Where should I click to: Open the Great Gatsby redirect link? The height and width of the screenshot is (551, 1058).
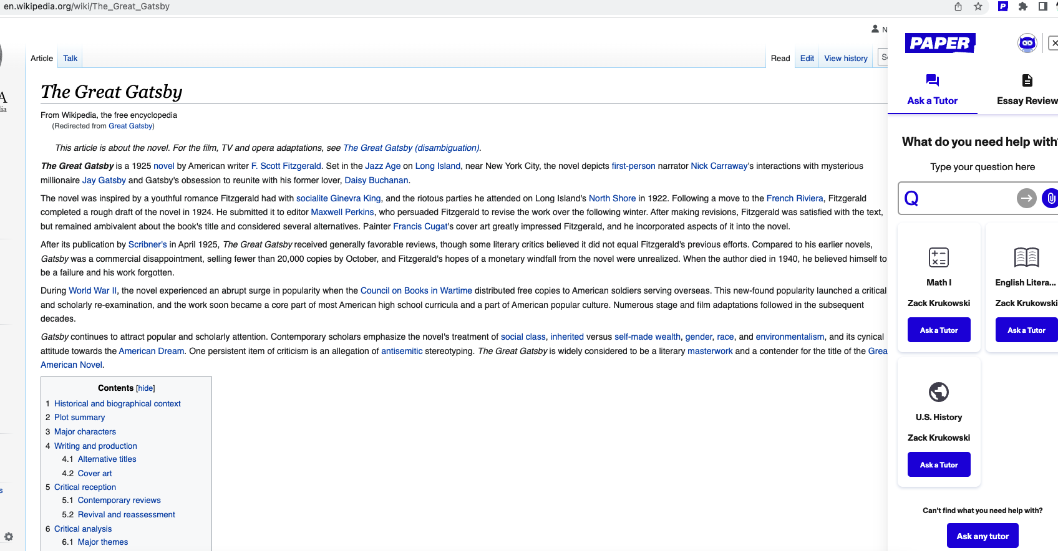130,126
